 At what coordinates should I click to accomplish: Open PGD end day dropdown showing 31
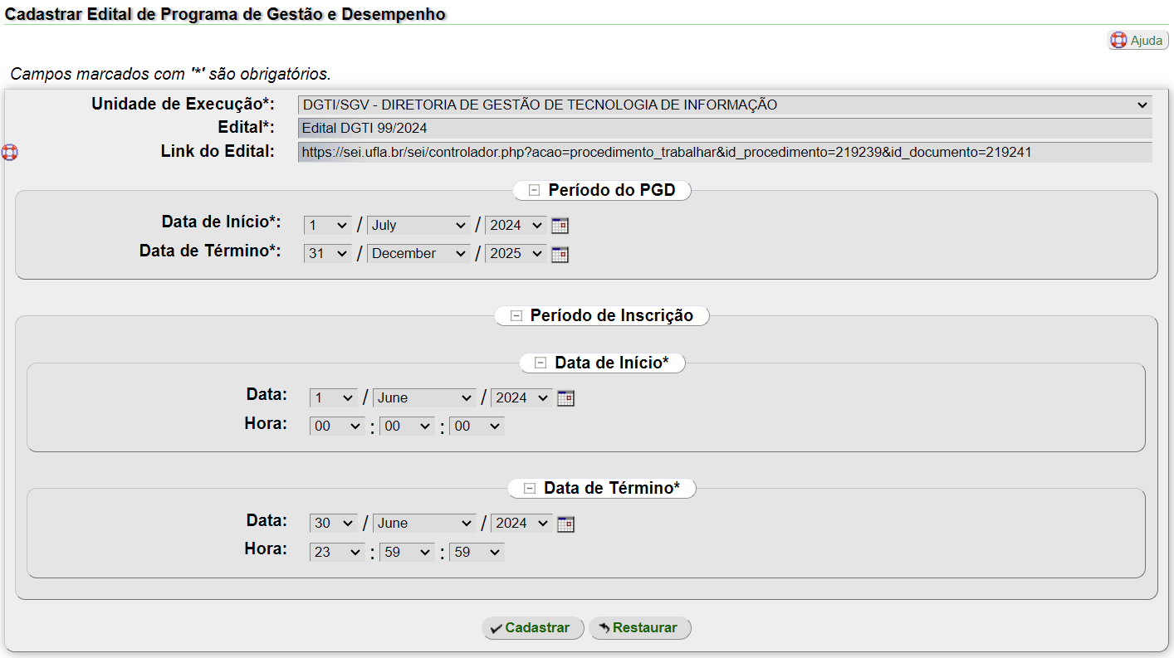click(328, 253)
